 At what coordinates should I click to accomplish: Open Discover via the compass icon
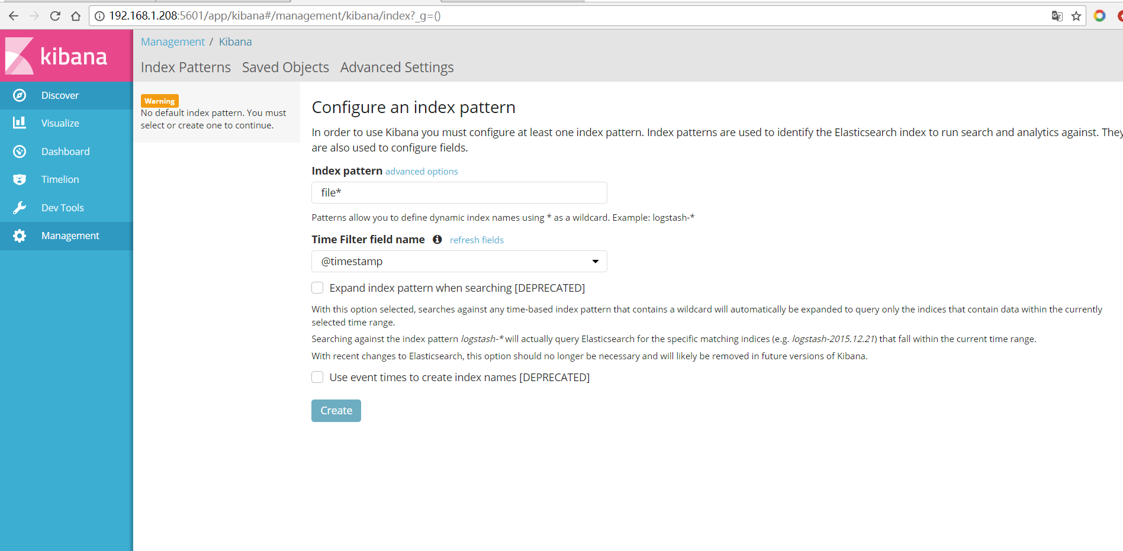pyautogui.click(x=20, y=95)
